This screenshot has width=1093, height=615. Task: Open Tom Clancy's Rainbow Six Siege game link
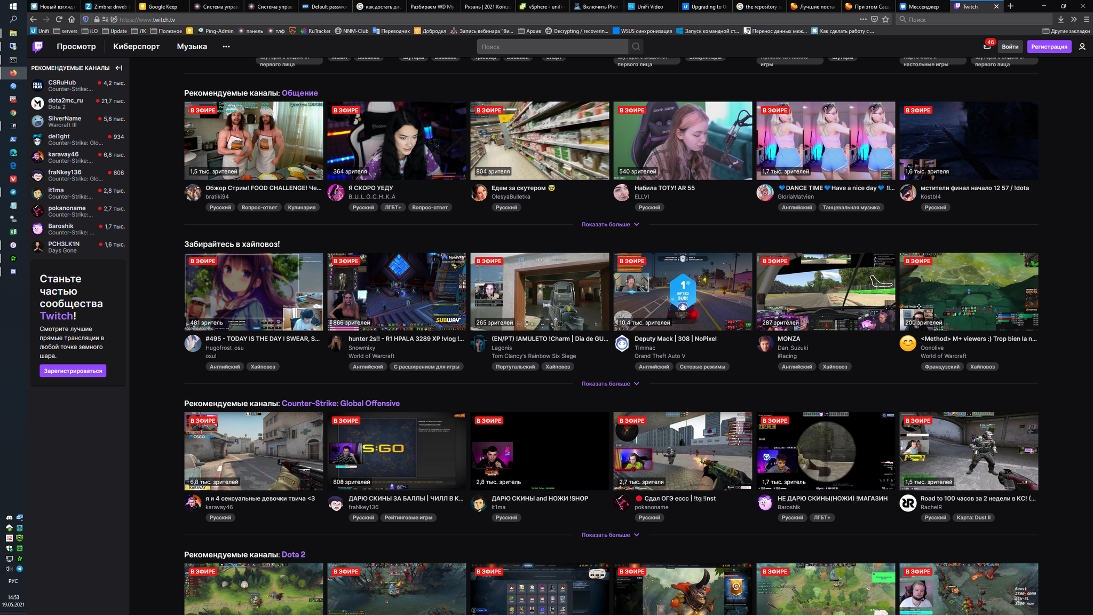[534, 356]
